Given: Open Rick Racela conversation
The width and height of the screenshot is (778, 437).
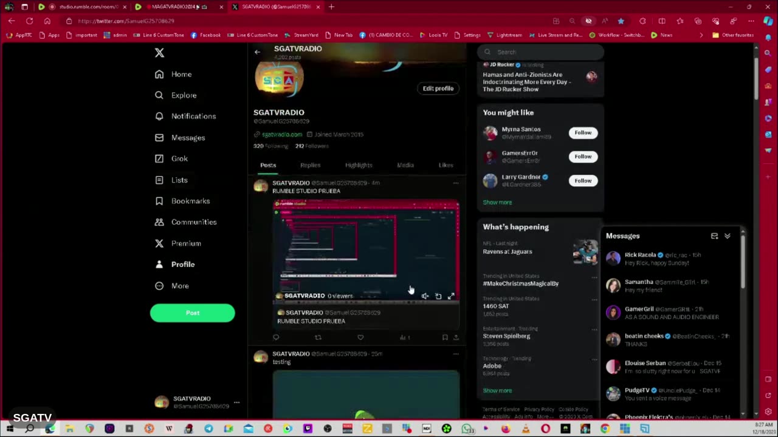Looking at the screenshot, I should tap(670, 259).
